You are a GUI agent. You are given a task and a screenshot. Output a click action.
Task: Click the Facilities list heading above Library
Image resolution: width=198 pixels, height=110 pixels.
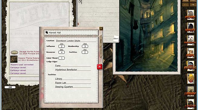pyautogui.click(x=52, y=75)
